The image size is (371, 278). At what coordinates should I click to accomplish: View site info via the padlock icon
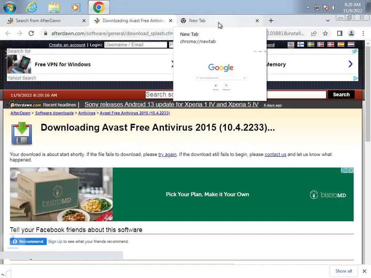point(46,33)
